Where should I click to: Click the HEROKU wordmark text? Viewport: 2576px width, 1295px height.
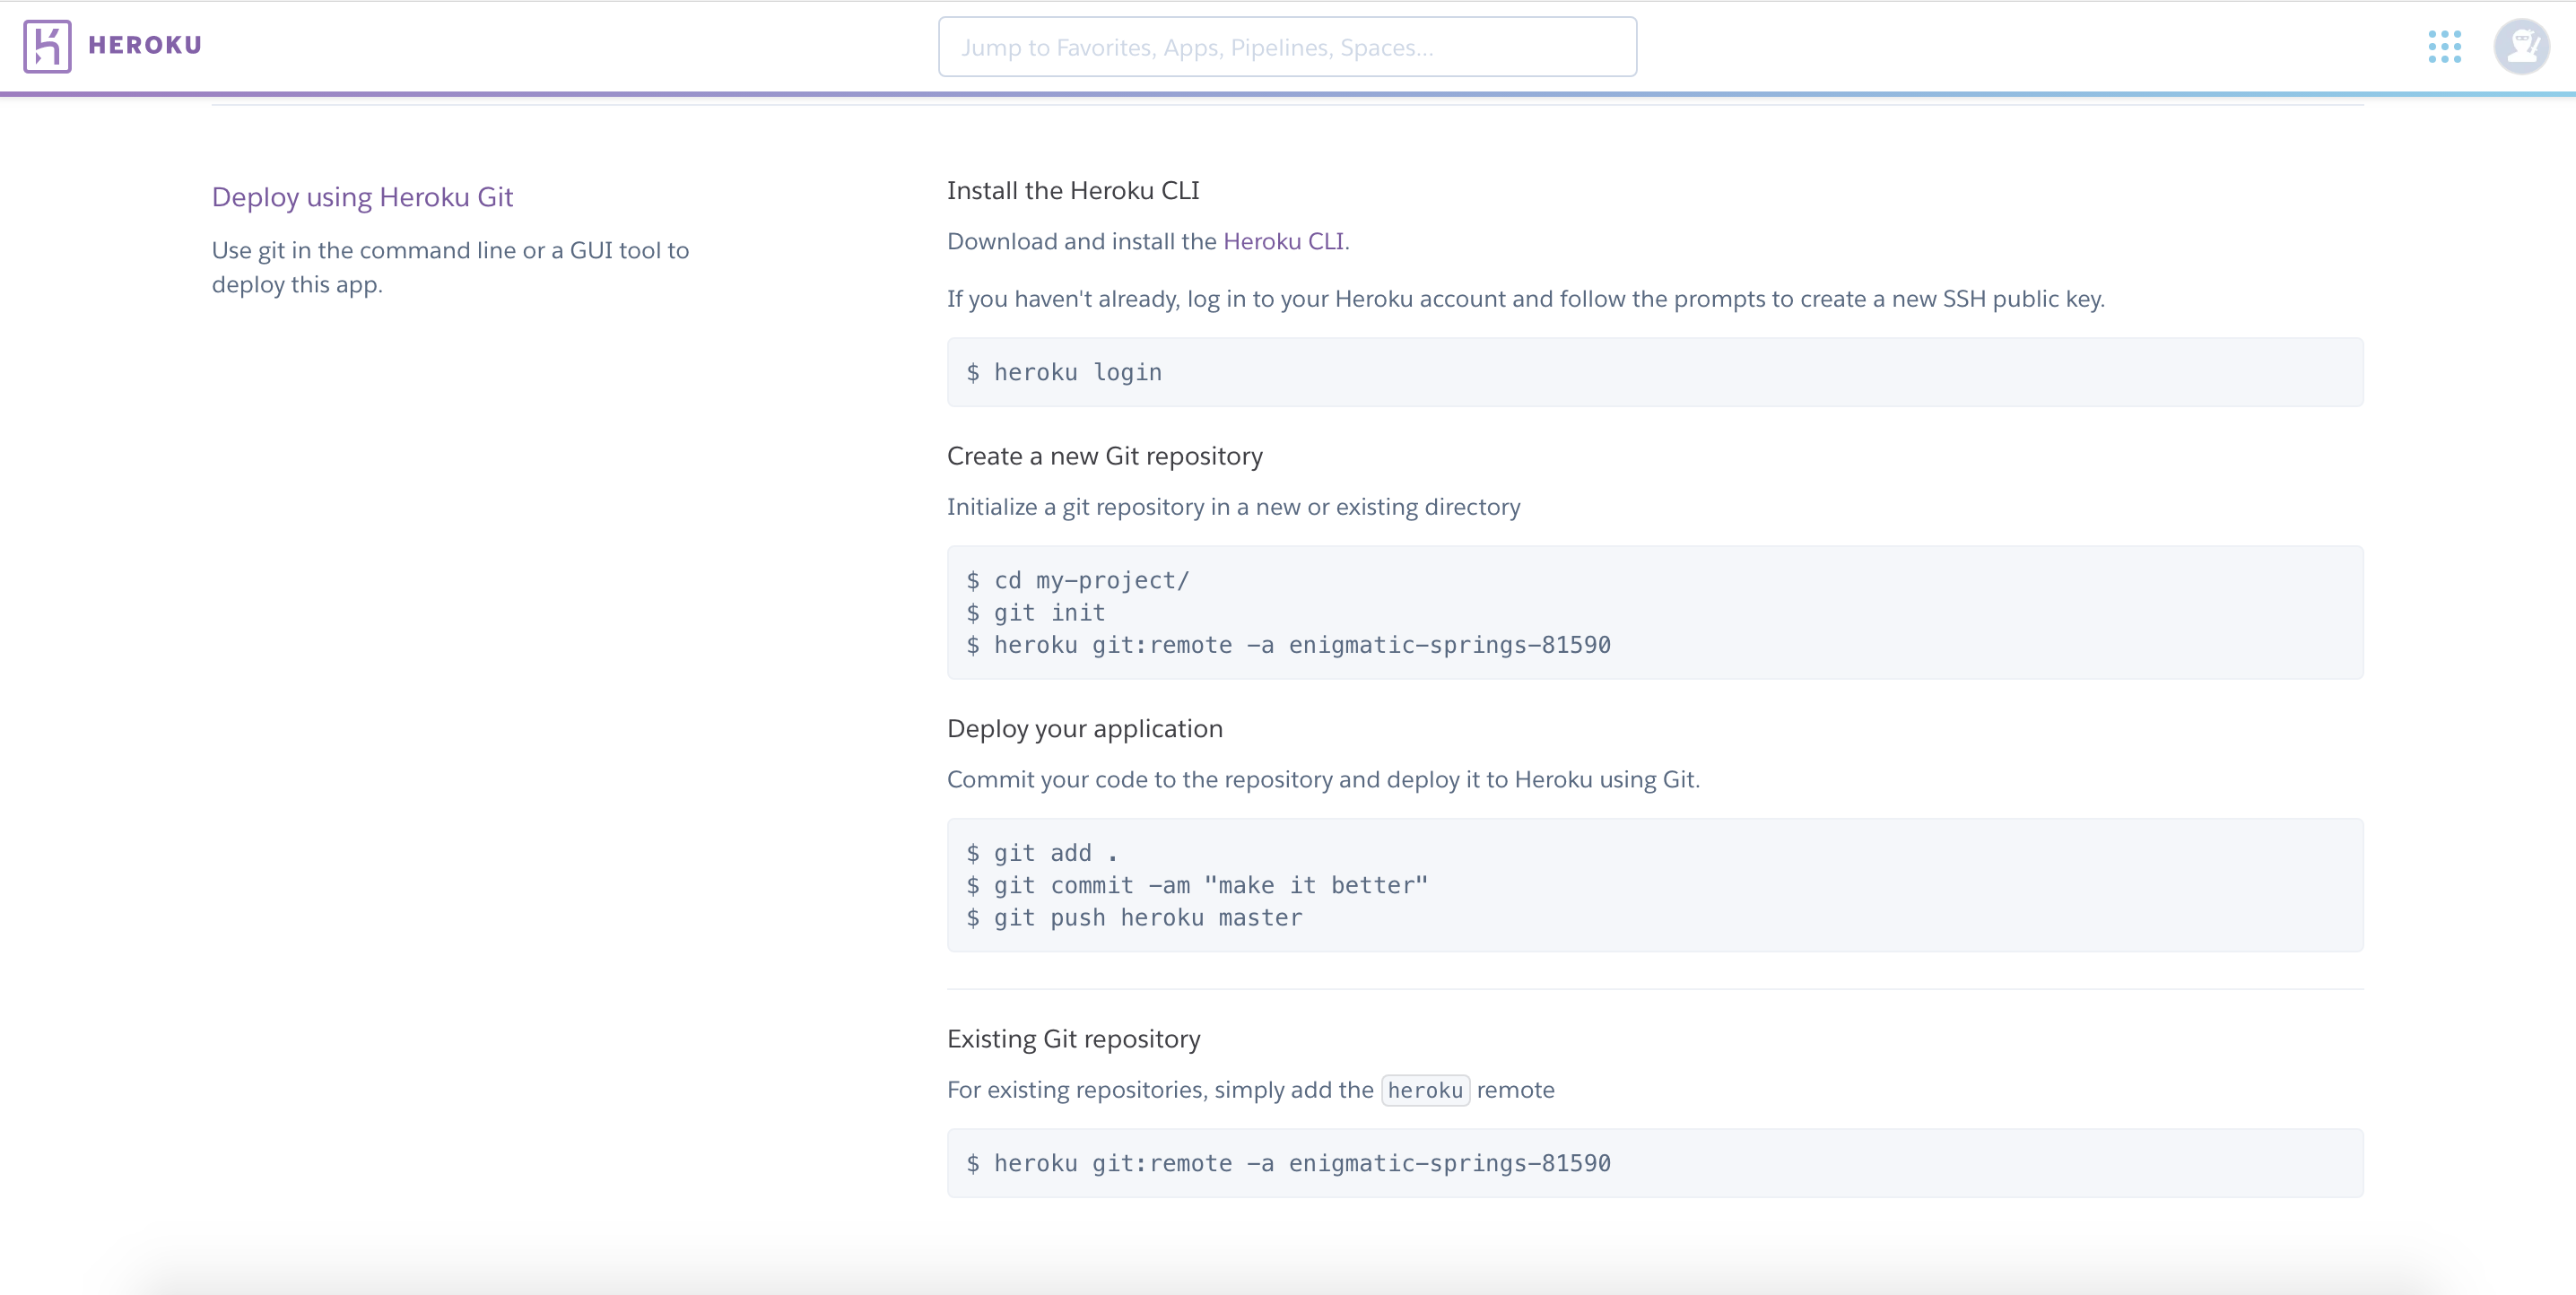pos(145,45)
